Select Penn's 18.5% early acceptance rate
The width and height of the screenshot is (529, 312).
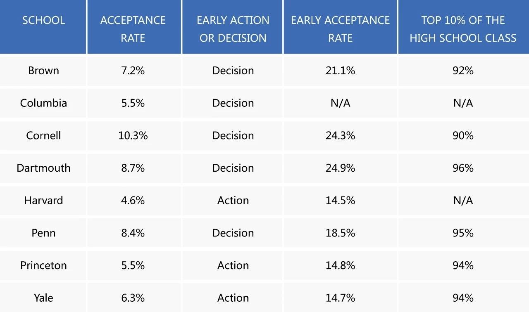coord(340,233)
